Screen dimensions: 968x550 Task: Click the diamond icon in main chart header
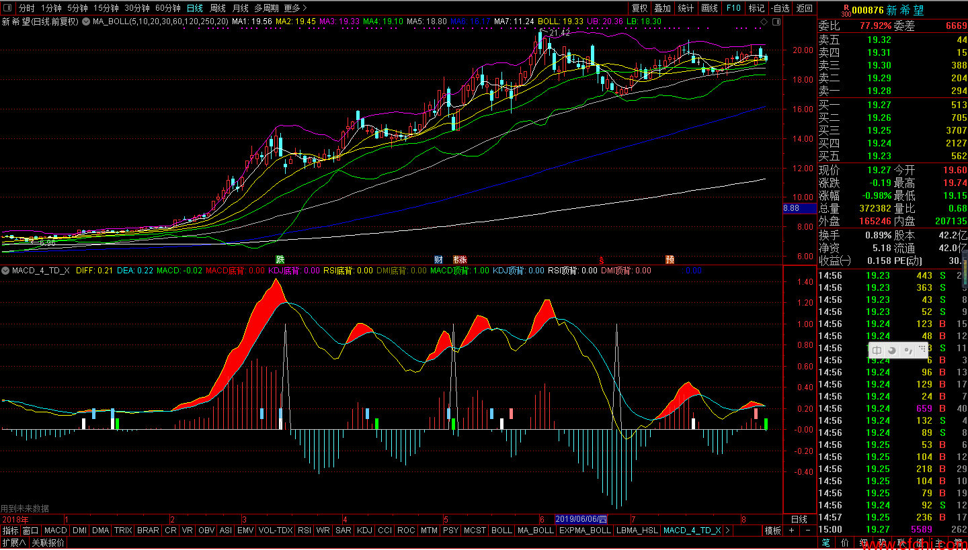[764, 21]
